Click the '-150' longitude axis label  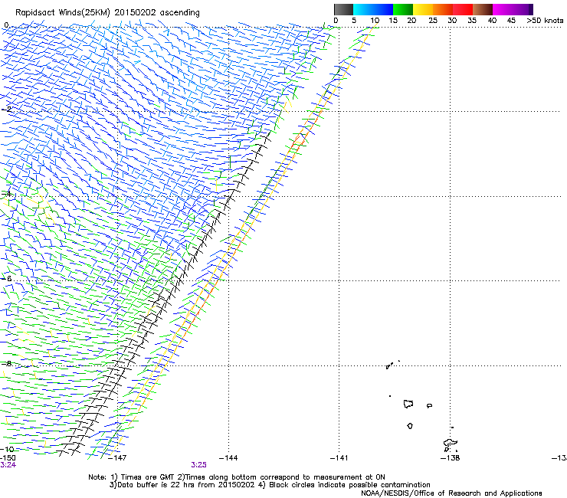click(8, 458)
